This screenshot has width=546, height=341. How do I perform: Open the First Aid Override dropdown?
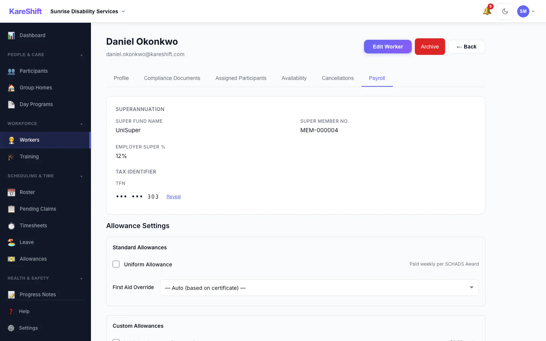(319, 288)
